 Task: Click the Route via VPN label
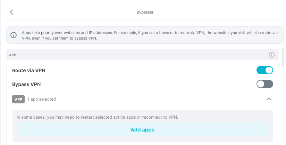point(29,70)
